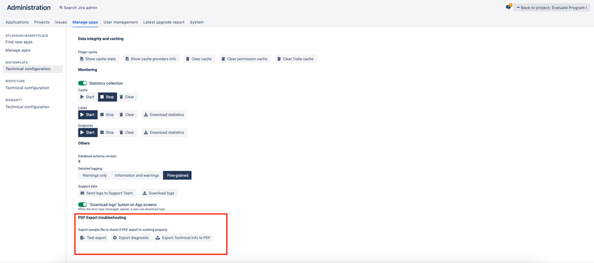Stop the Endpoints statistics

pos(107,132)
